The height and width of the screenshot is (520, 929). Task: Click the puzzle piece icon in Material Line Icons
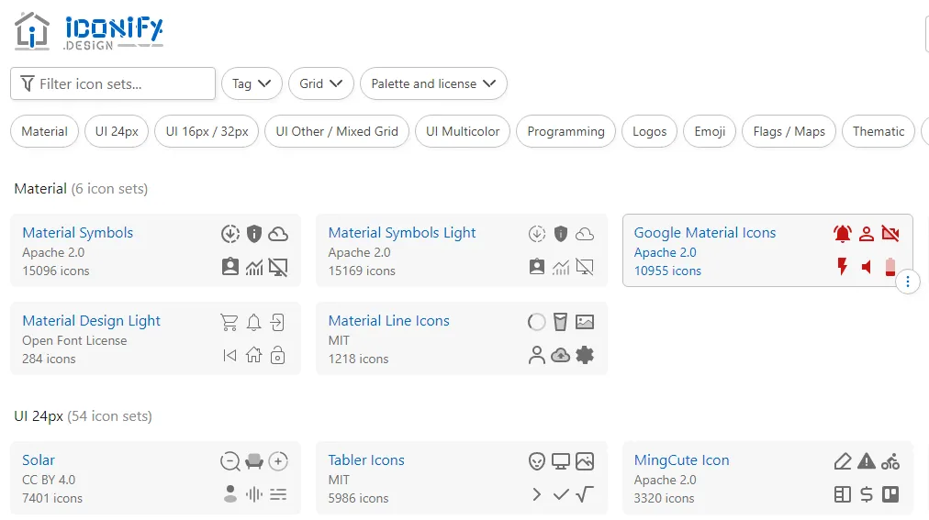click(585, 355)
